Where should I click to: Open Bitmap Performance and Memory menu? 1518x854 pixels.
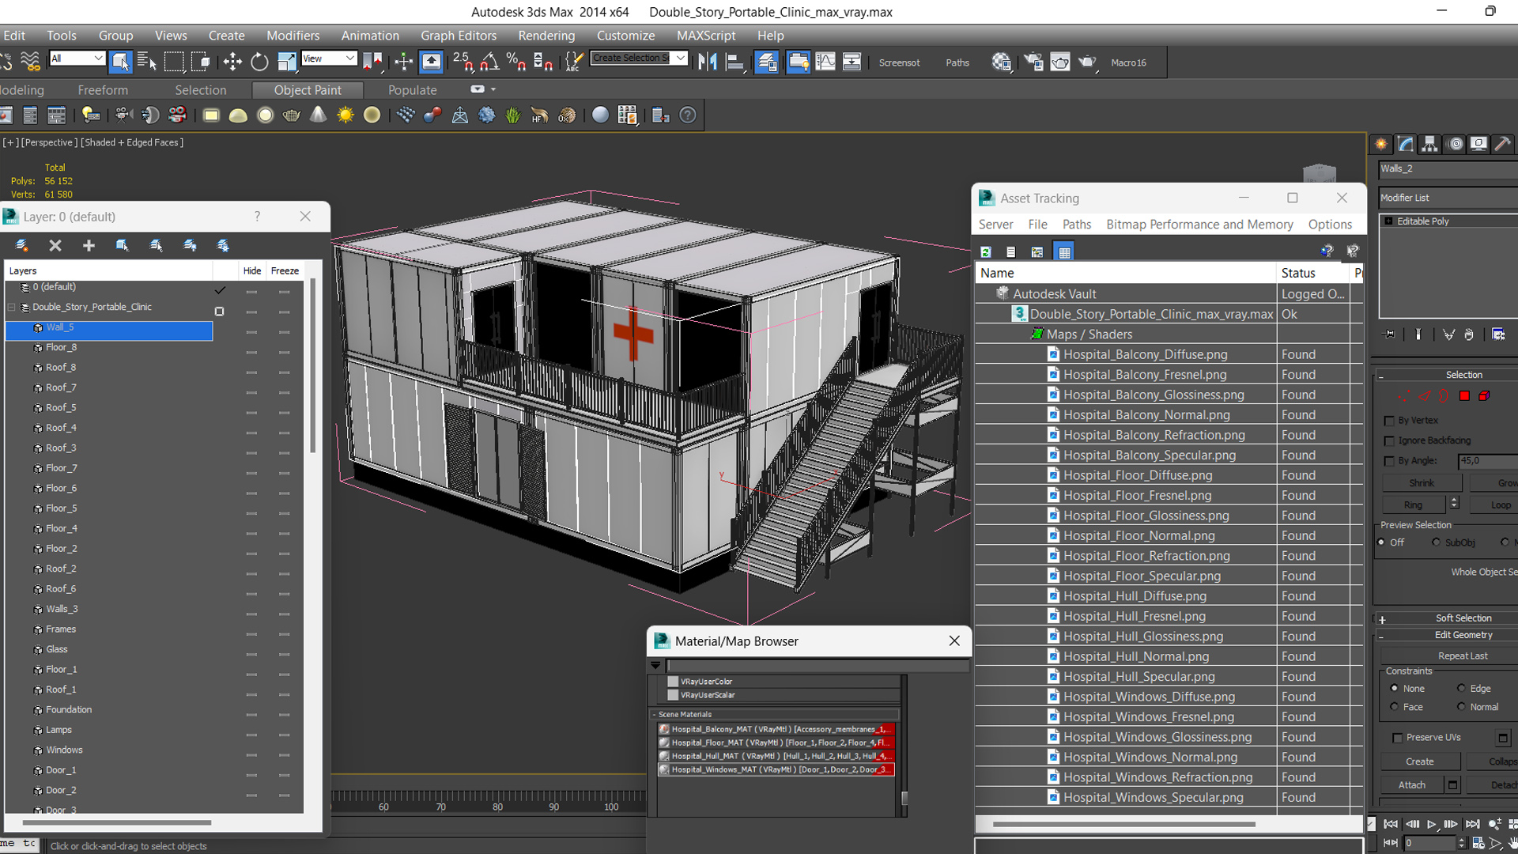pyautogui.click(x=1199, y=225)
